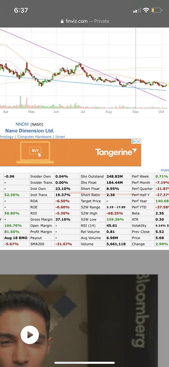Click the Price value 5.68

[159, 238]
